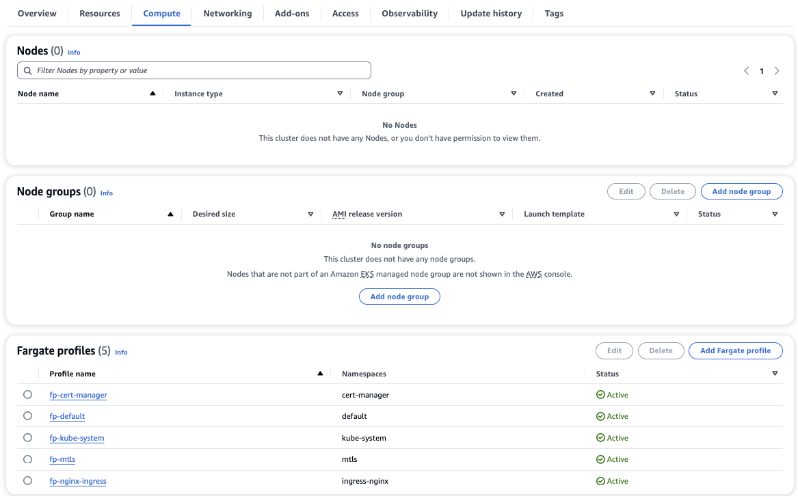
Task: Click Delete button in Node groups section
Action: 672,191
